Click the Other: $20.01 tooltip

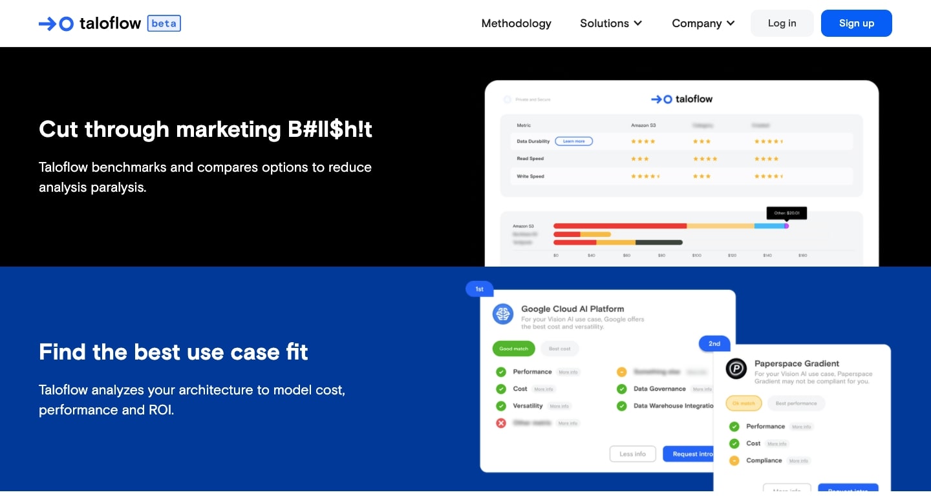(787, 212)
